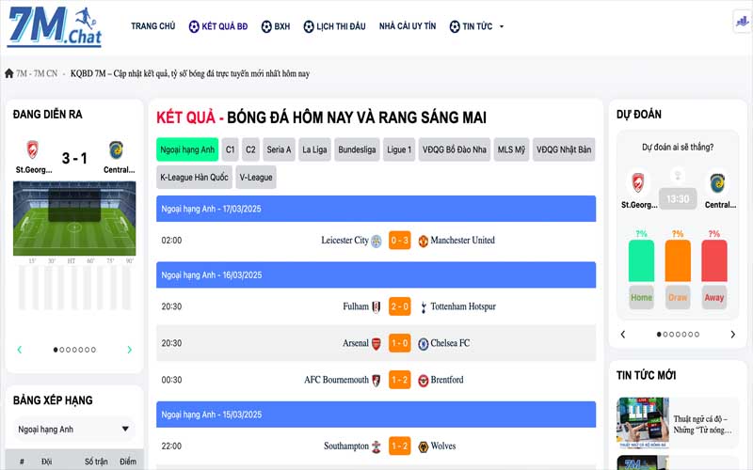
Task: Open Trang Chủ menu item
Action: pos(153,26)
